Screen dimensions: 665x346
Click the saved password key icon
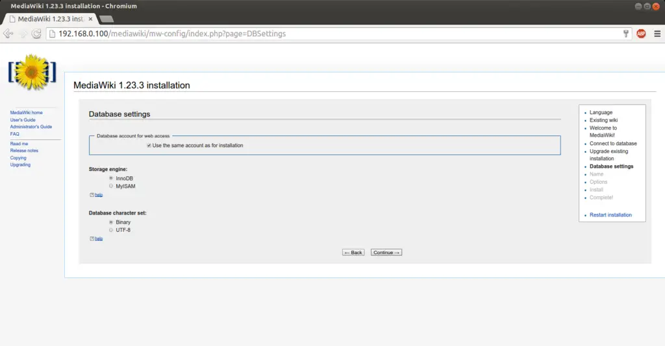pyautogui.click(x=625, y=34)
